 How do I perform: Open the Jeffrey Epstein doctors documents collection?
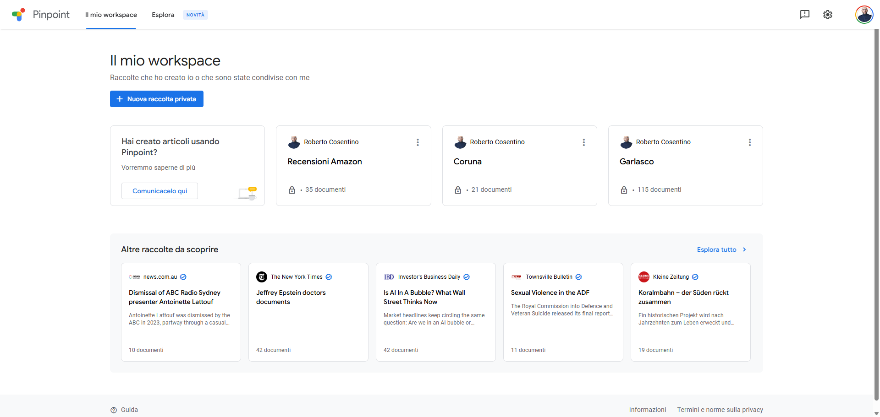coord(291,297)
